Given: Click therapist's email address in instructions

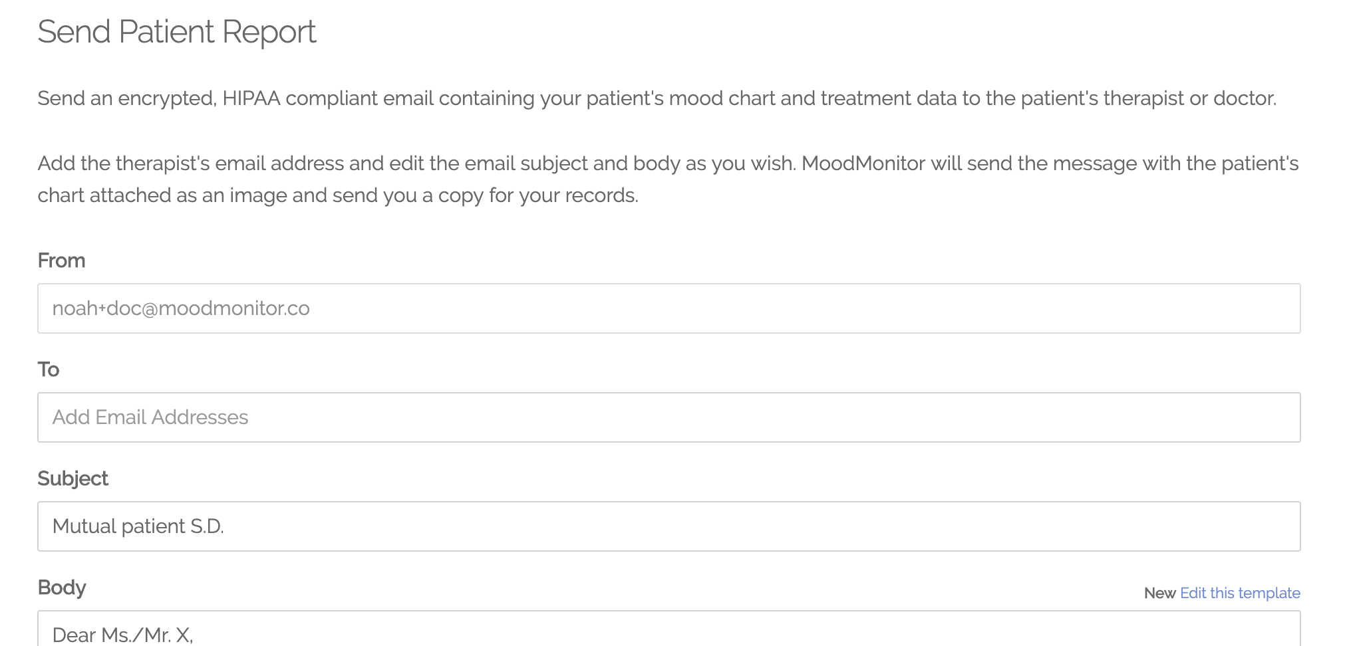Looking at the screenshot, I should pyautogui.click(x=229, y=163).
